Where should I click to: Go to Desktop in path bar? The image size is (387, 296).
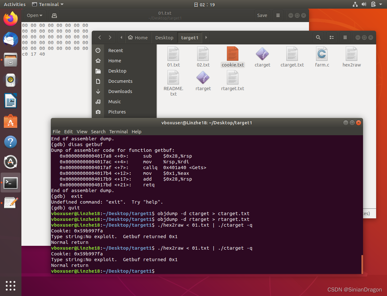pos(164,37)
